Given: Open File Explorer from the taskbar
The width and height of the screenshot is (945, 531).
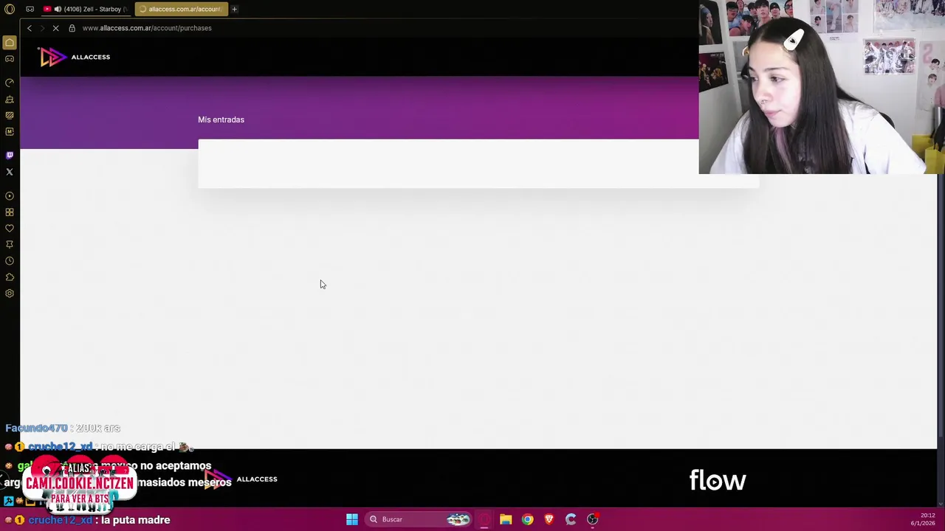Looking at the screenshot, I should pyautogui.click(x=506, y=519).
